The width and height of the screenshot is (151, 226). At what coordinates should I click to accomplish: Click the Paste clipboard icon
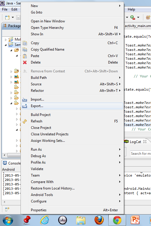point(25,56)
